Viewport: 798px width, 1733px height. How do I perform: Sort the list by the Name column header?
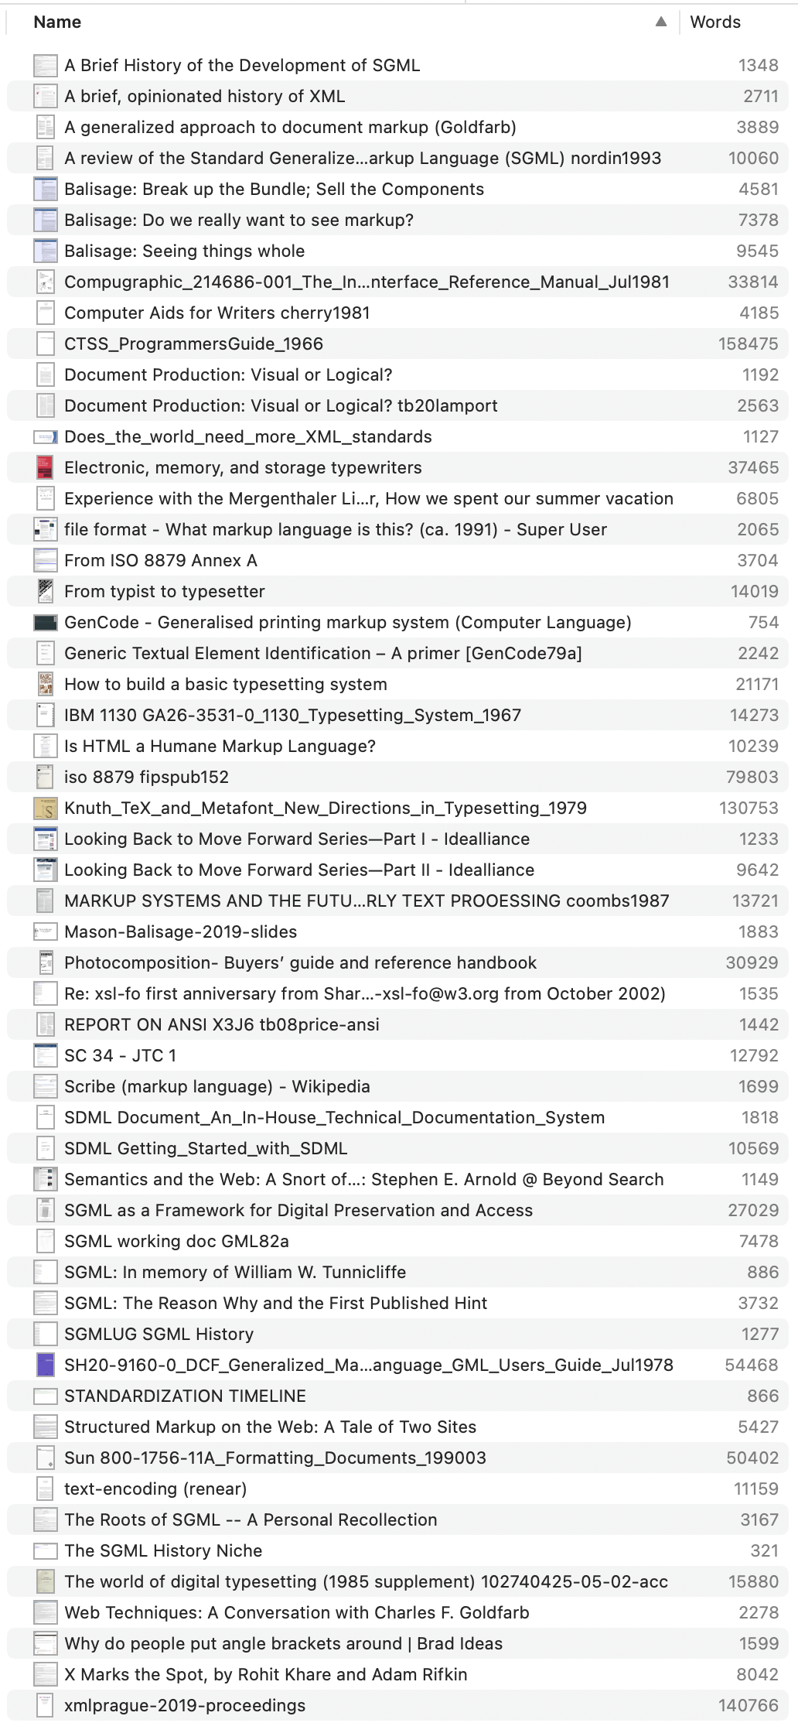58,22
